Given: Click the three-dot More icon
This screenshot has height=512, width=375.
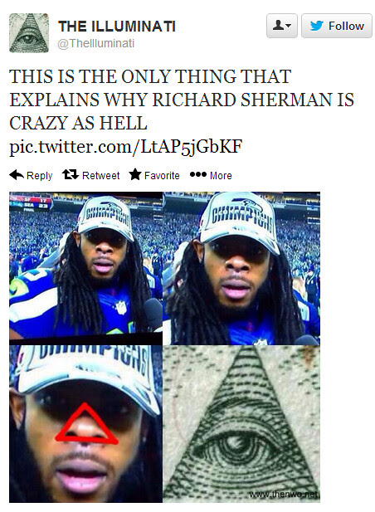Looking at the screenshot, I should click(198, 174).
